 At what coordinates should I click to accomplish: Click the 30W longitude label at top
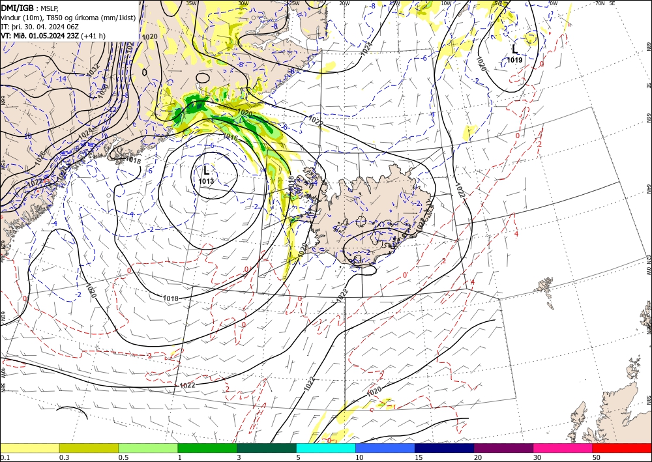click(x=243, y=3)
